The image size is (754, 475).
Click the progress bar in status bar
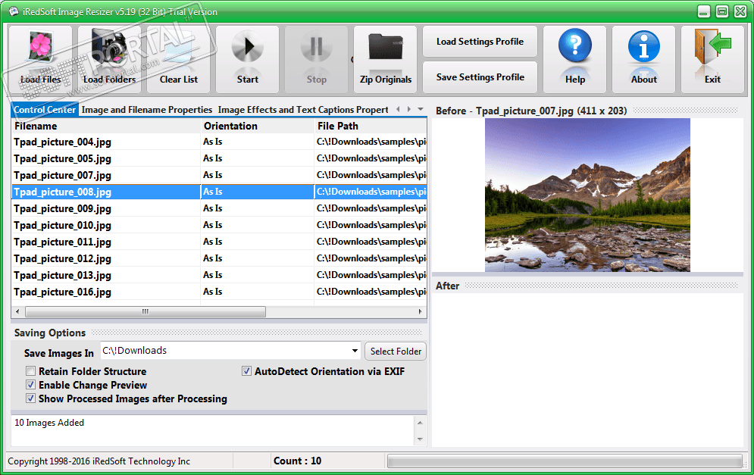[x=565, y=461]
